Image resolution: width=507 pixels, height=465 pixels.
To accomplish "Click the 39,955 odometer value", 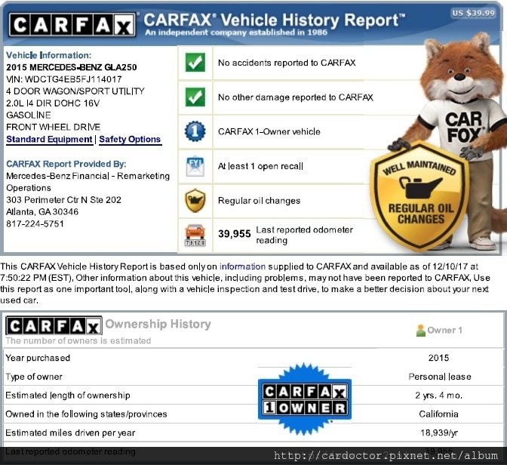I will click(235, 234).
